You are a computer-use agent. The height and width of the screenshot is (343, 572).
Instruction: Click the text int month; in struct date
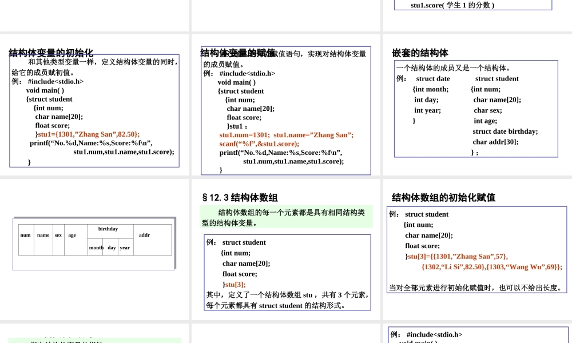pos(431,89)
